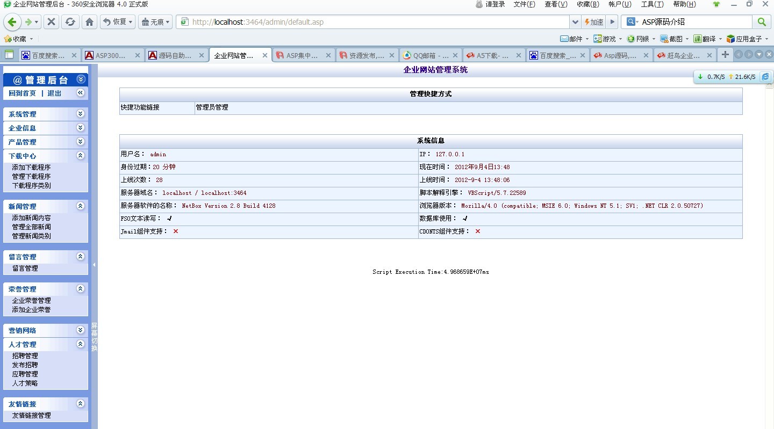Expand the 产品管理 section

pyautogui.click(x=81, y=142)
